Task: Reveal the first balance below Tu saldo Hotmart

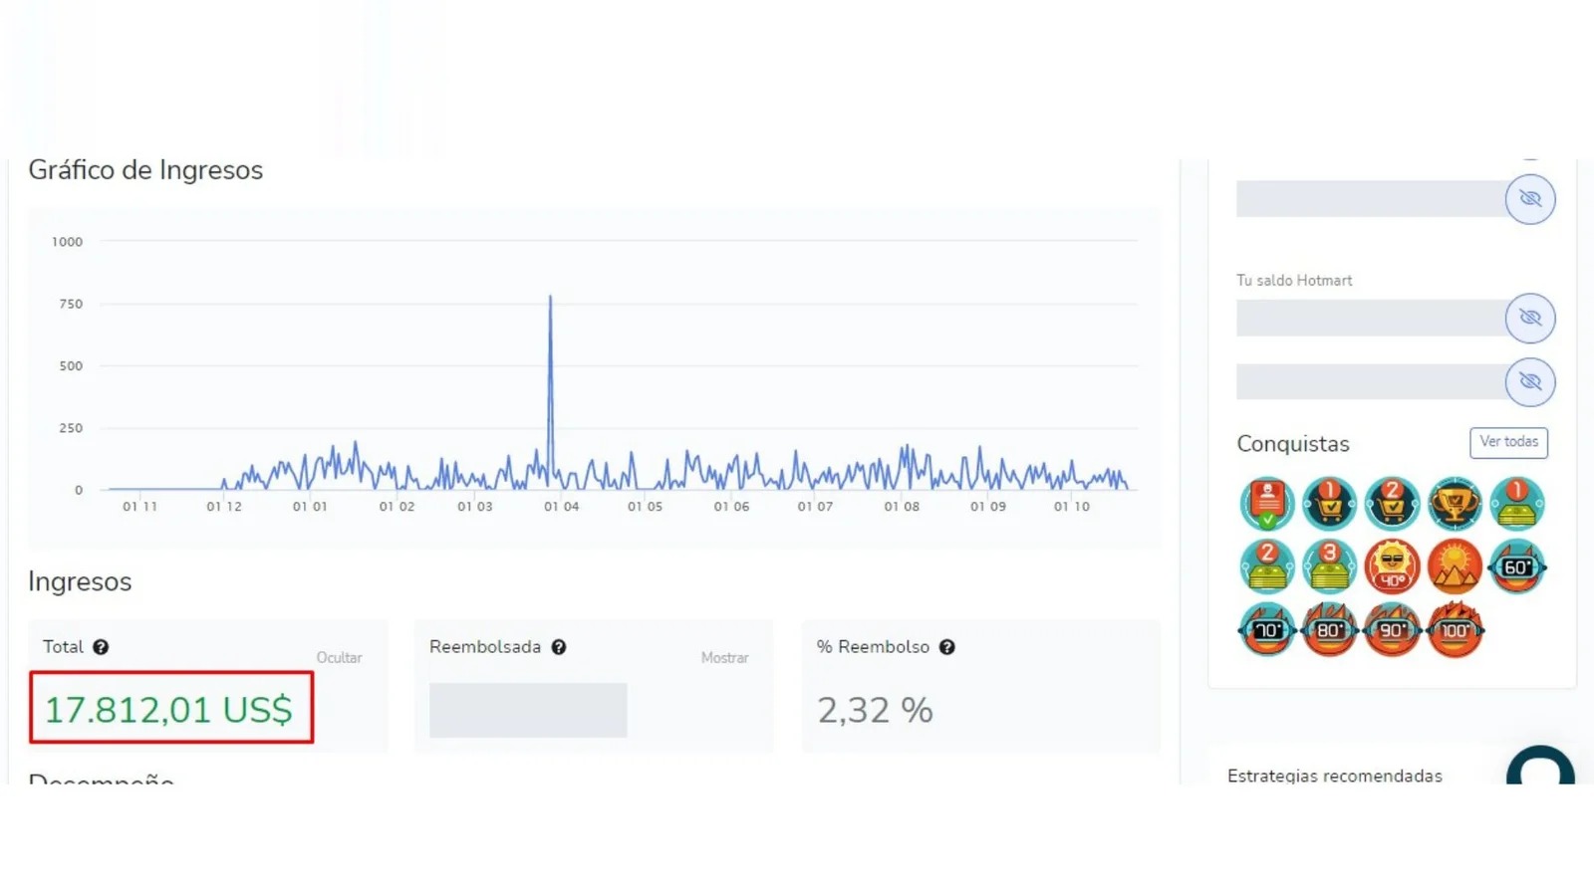Action: tap(1530, 319)
